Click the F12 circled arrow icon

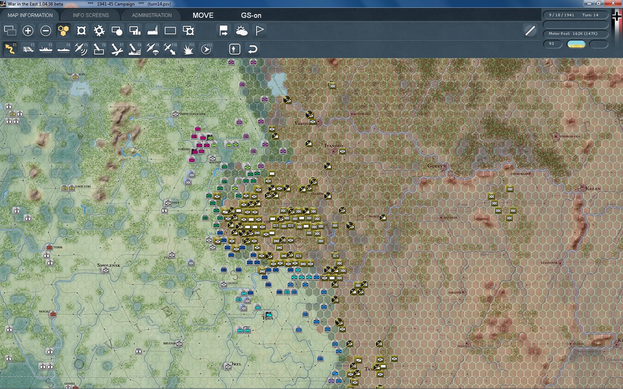(206, 49)
